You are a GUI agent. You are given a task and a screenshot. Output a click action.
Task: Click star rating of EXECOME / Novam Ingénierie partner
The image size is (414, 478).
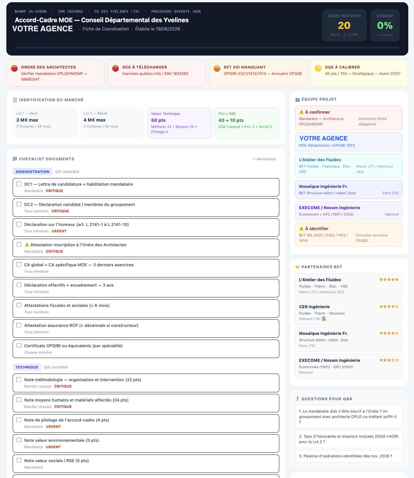click(389, 360)
